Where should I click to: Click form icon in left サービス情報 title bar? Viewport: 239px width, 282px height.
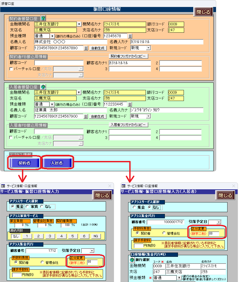coord(3,186)
